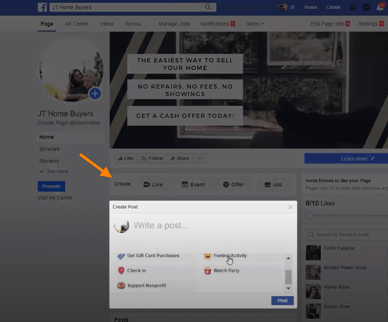Click Austin Rose's thumbnail
The width and height of the screenshot is (388, 322).
[313, 311]
